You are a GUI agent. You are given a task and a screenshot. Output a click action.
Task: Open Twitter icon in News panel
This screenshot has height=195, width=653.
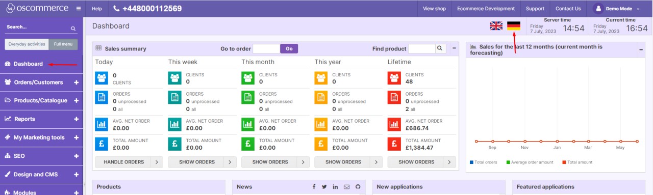324,187
